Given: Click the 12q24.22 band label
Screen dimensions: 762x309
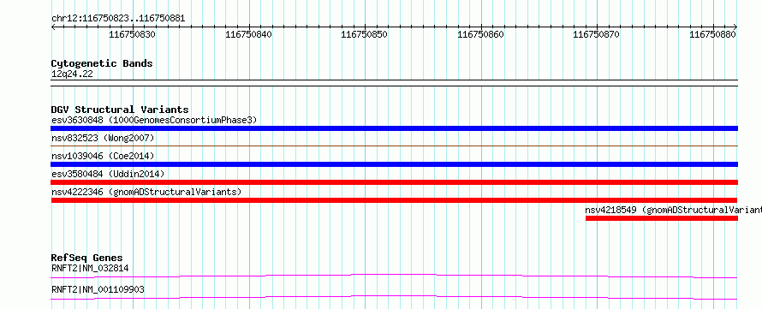Looking at the screenshot, I should click(x=72, y=74).
